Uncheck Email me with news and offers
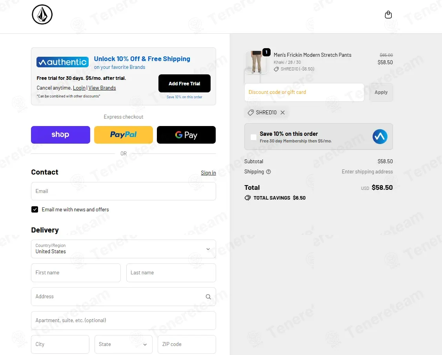Viewport: 442px width, 355px height. pos(35,209)
